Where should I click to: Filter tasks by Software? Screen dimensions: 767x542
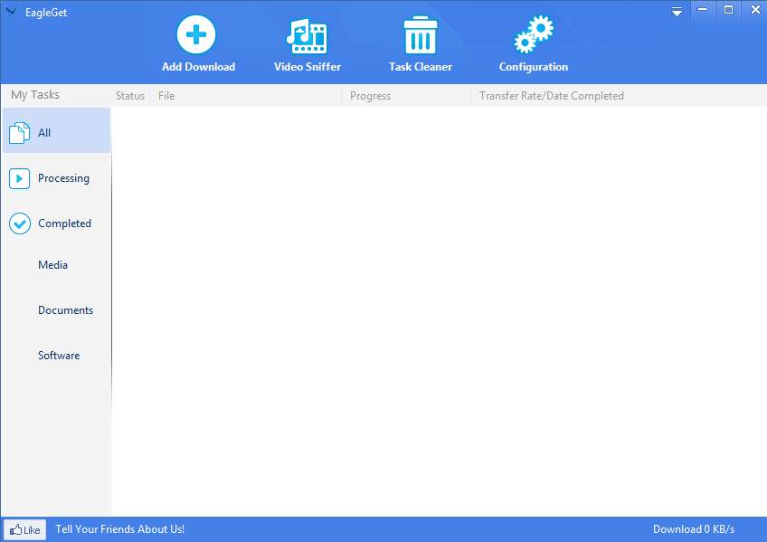57,355
